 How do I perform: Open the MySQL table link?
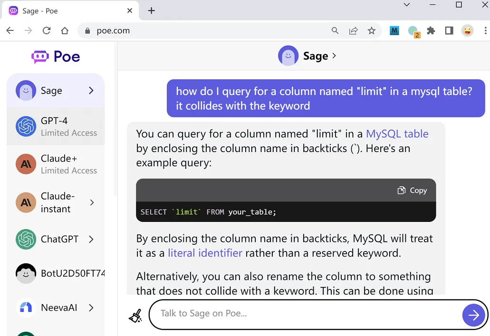coord(397,134)
